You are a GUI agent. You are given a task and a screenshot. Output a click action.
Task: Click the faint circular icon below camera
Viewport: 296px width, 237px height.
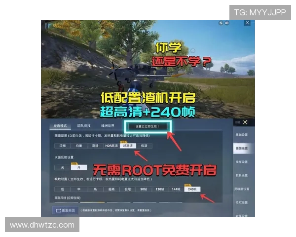tap(193, 51)
